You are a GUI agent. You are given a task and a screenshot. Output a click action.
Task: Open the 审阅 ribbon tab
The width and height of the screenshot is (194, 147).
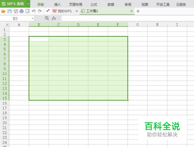pos(128,4)
